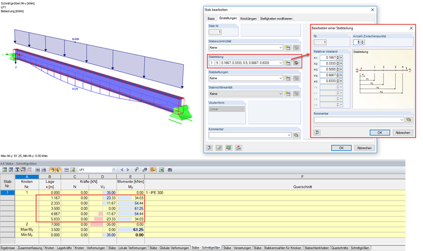Click the highlighted fourth icon in the table toolbar

point(23,170)
